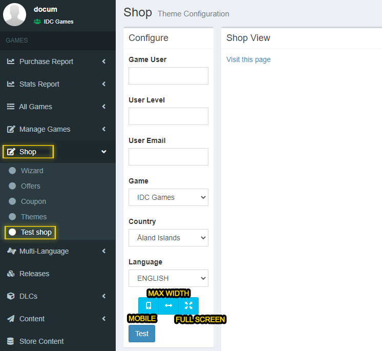This screenshot has width=382, height=351.
Task: Click the Releases cubes icon
Action: pyautogui.click(x=11, y=274)
